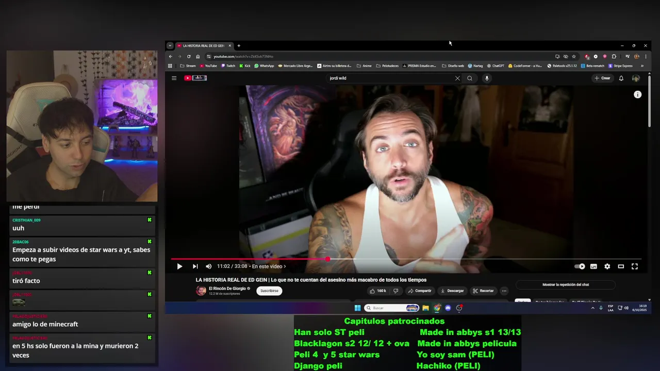Screen dimensions: 660x371
Task: Show more bookmarks overflow chevron
Action: click(642, 66)
